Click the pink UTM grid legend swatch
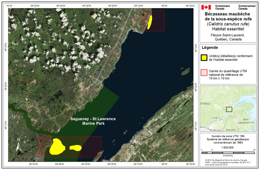The image size is (260, 170). pyautogui.click(x=204, y=72)
